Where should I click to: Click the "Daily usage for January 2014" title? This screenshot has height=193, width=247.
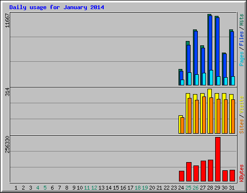(56, 7)
